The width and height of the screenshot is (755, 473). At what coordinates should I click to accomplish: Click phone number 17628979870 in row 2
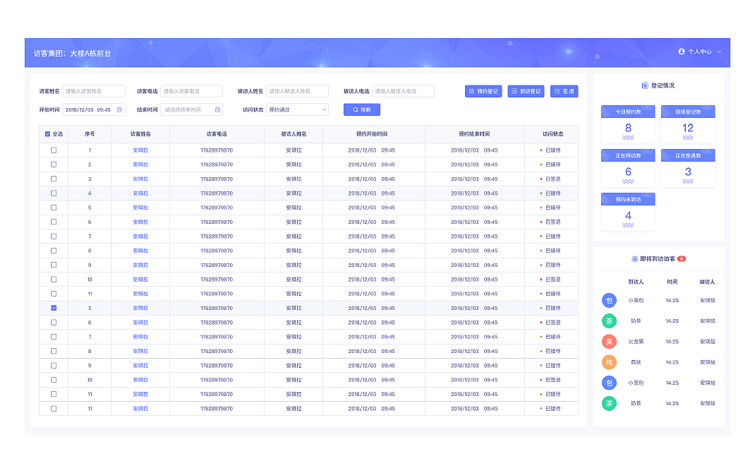click(x=217, y=164)
